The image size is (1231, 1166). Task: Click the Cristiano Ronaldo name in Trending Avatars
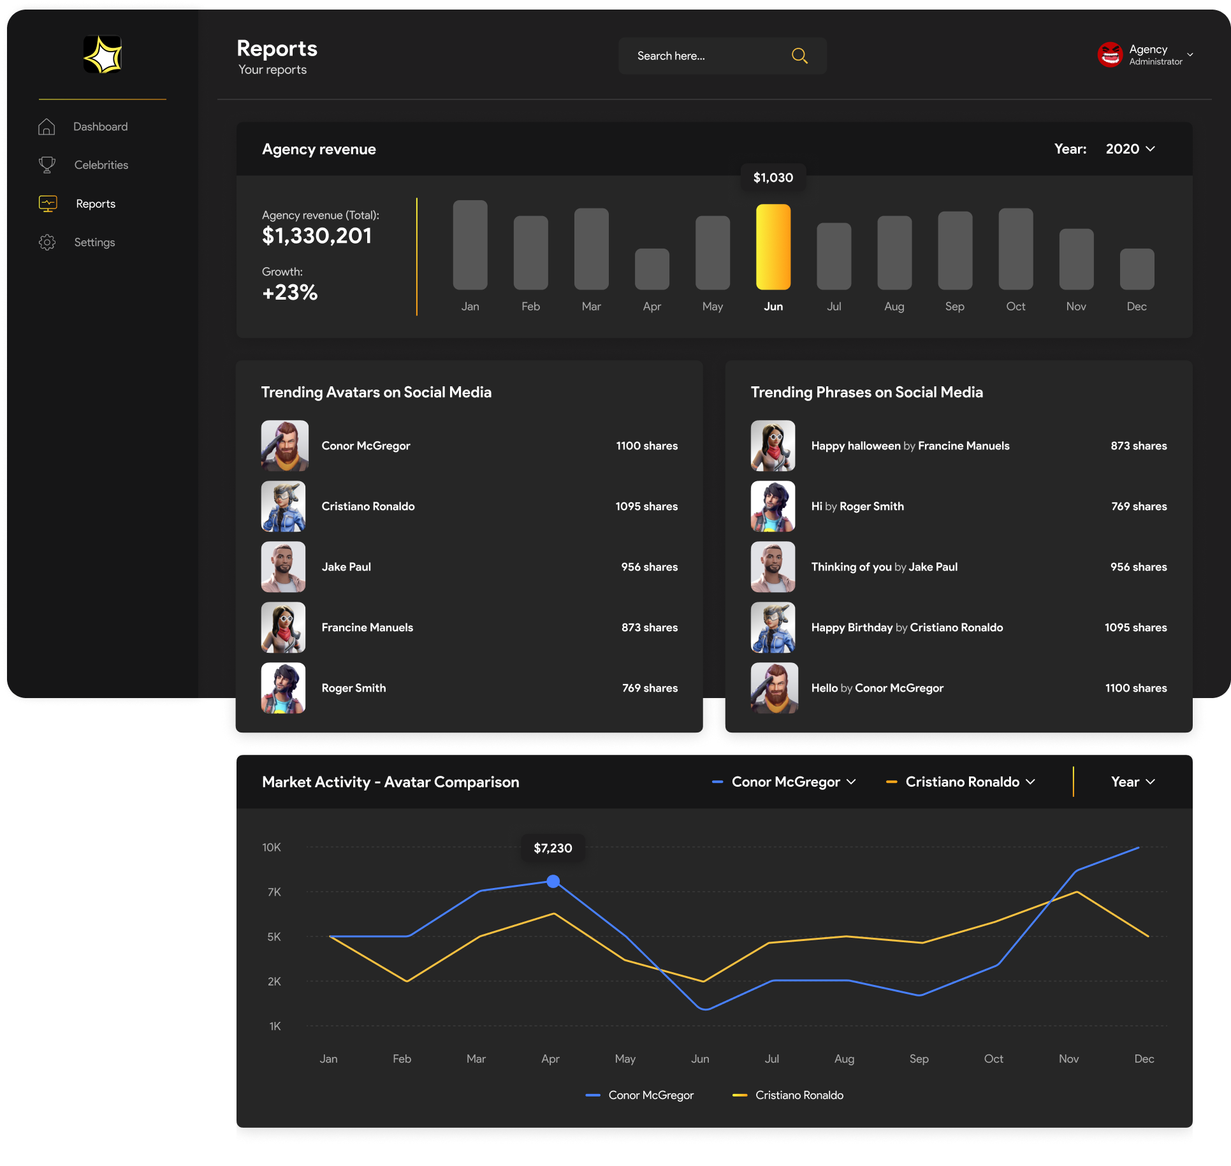tap(368, 506)
